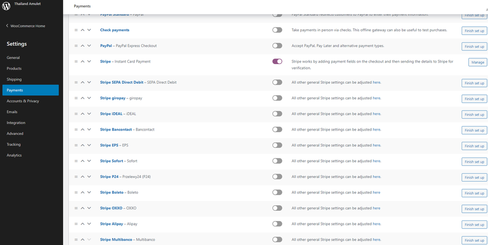Move Stripe giropay down
Viewport: 488px width, 245px height.
(89, 98)
